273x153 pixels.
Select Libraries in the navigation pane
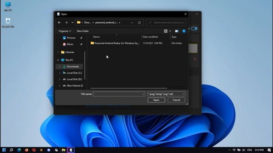point(70,52)
